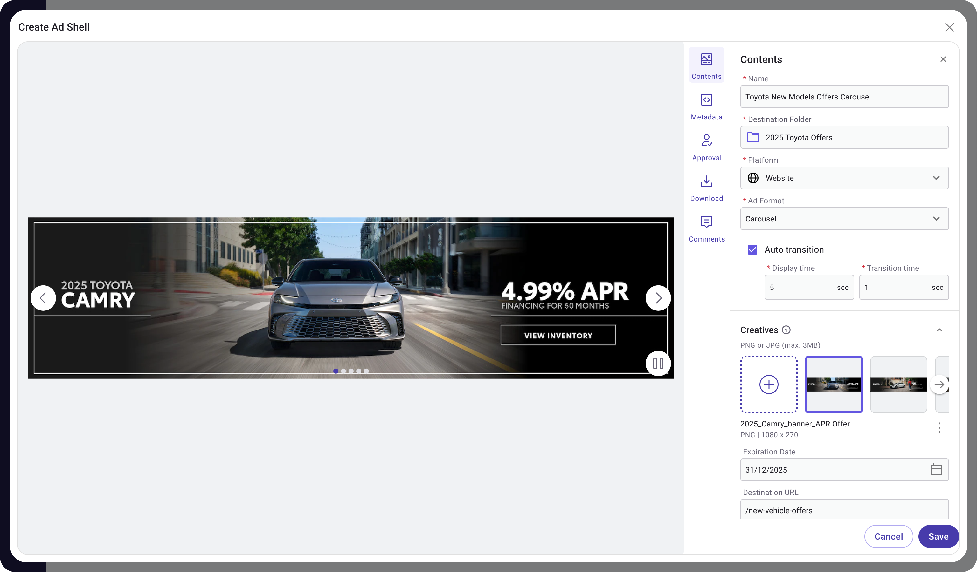Open the Approval panel icon
The image size is (977, 572).
(x=706, y=147)
